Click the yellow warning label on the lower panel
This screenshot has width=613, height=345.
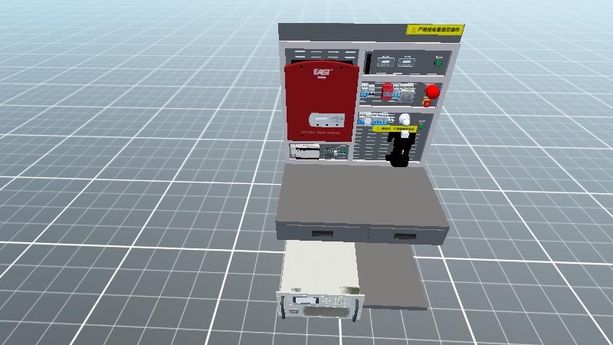(x=394, y=128)
